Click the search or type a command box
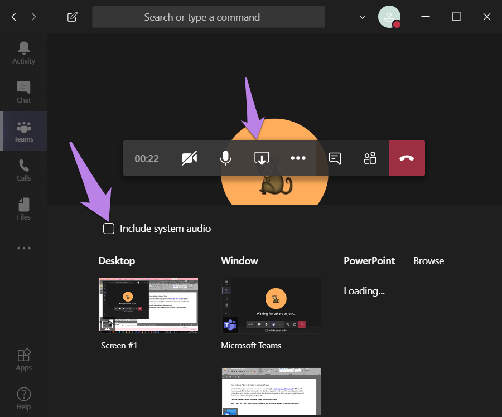The height and width of the screenshot is (417, 502). (x=208, y=17)
